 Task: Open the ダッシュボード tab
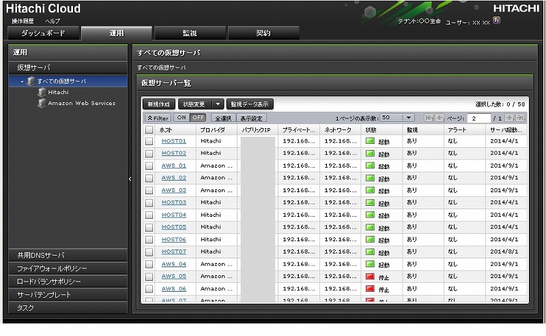(x=44, y=33)
